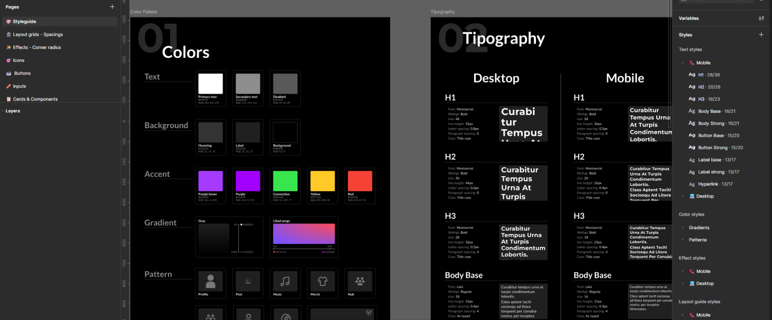Select Liked songs gradient card
This screenshot has width=772, height=320.
pyautogui.click(x=304, y=237)
